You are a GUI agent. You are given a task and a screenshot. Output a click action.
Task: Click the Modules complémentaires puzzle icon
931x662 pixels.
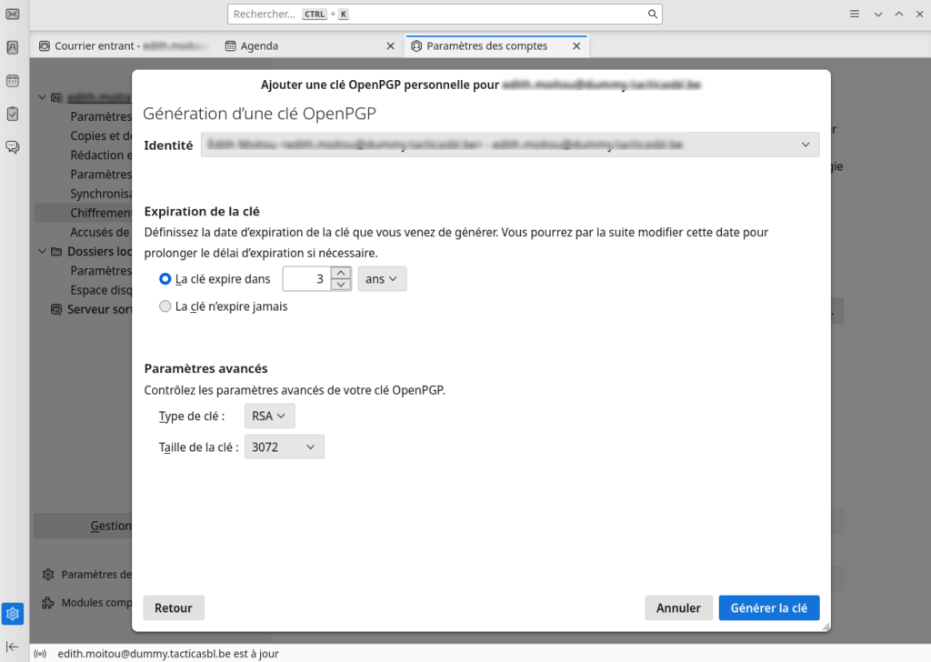point(48,603)
